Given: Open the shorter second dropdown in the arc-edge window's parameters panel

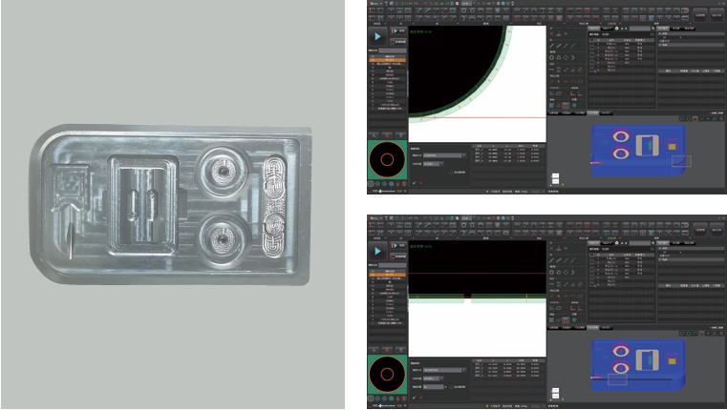Looking at the screenshot, I should pos(433,164).
